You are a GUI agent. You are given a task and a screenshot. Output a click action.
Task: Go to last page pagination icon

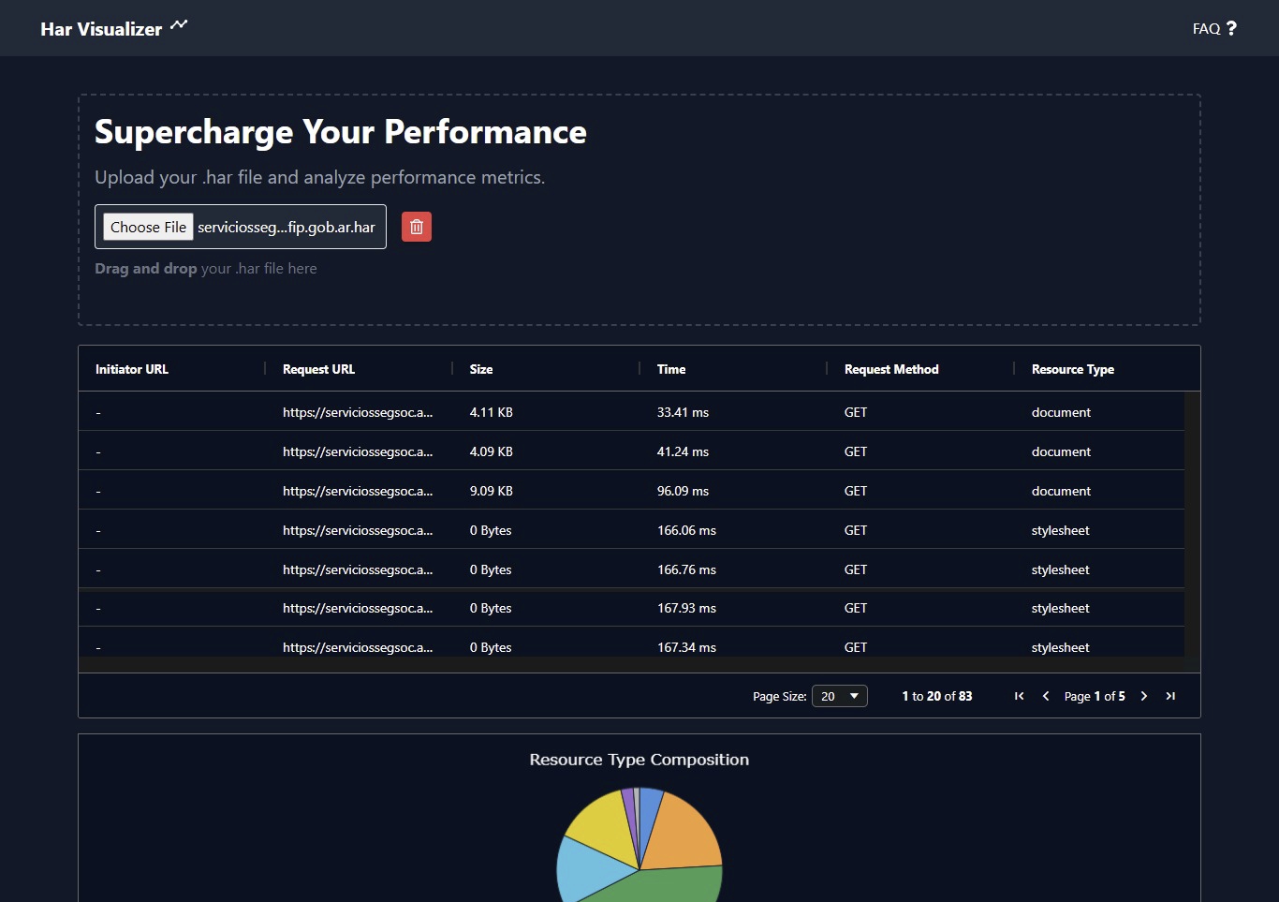[1170, 696]
